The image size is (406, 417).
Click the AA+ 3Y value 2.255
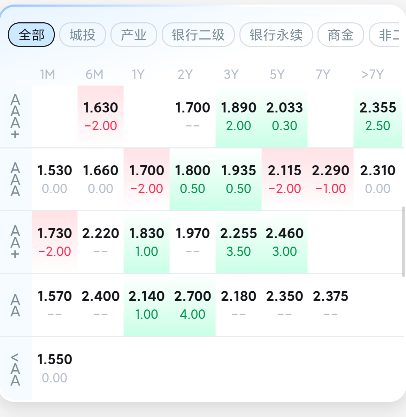pyautogui.click(x=239, y=242)
